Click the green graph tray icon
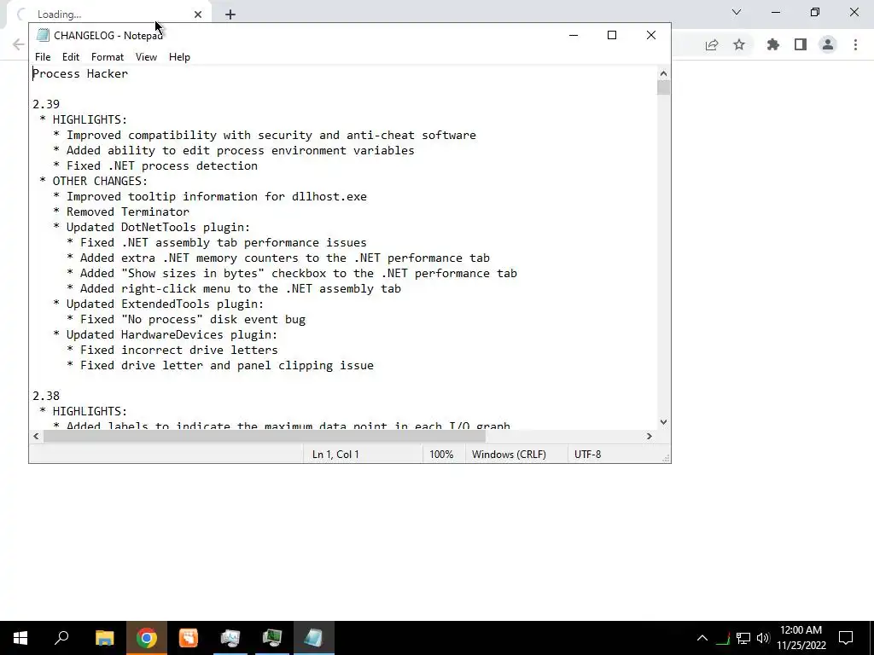 pos(724,638)
